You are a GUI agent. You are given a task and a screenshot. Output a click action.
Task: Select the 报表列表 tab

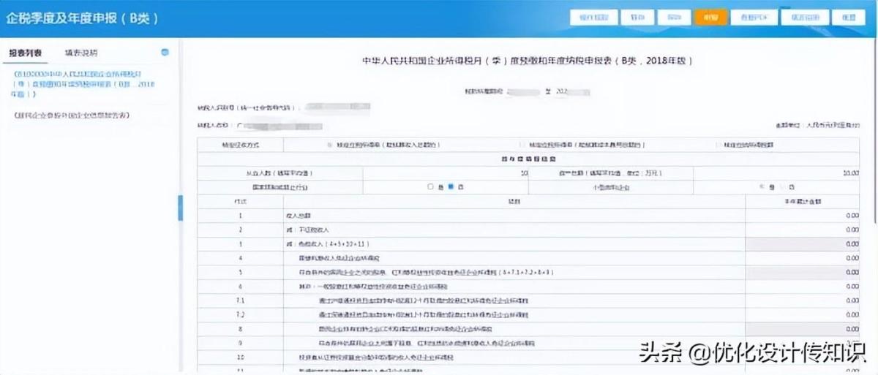tap(25, 53)
